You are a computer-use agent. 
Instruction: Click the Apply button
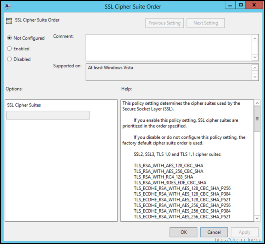click(x=245, y=232)
